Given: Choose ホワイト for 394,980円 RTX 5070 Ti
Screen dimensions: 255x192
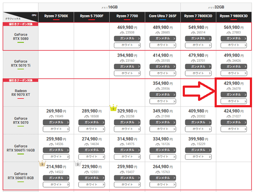Looking at the screenshot, I should (127, 73).
